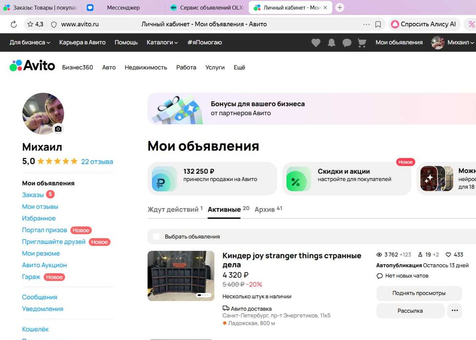Tick the Выбрать объявления checkbox

(x=157, y=236)
